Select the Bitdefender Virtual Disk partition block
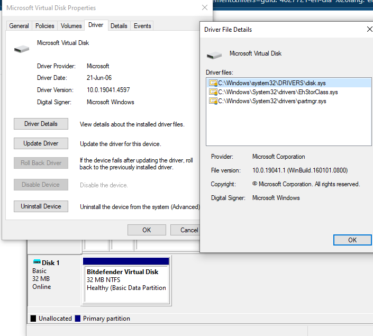Image resolution: width=373 pixels, height=336 pixels. [x=126, y=281]
